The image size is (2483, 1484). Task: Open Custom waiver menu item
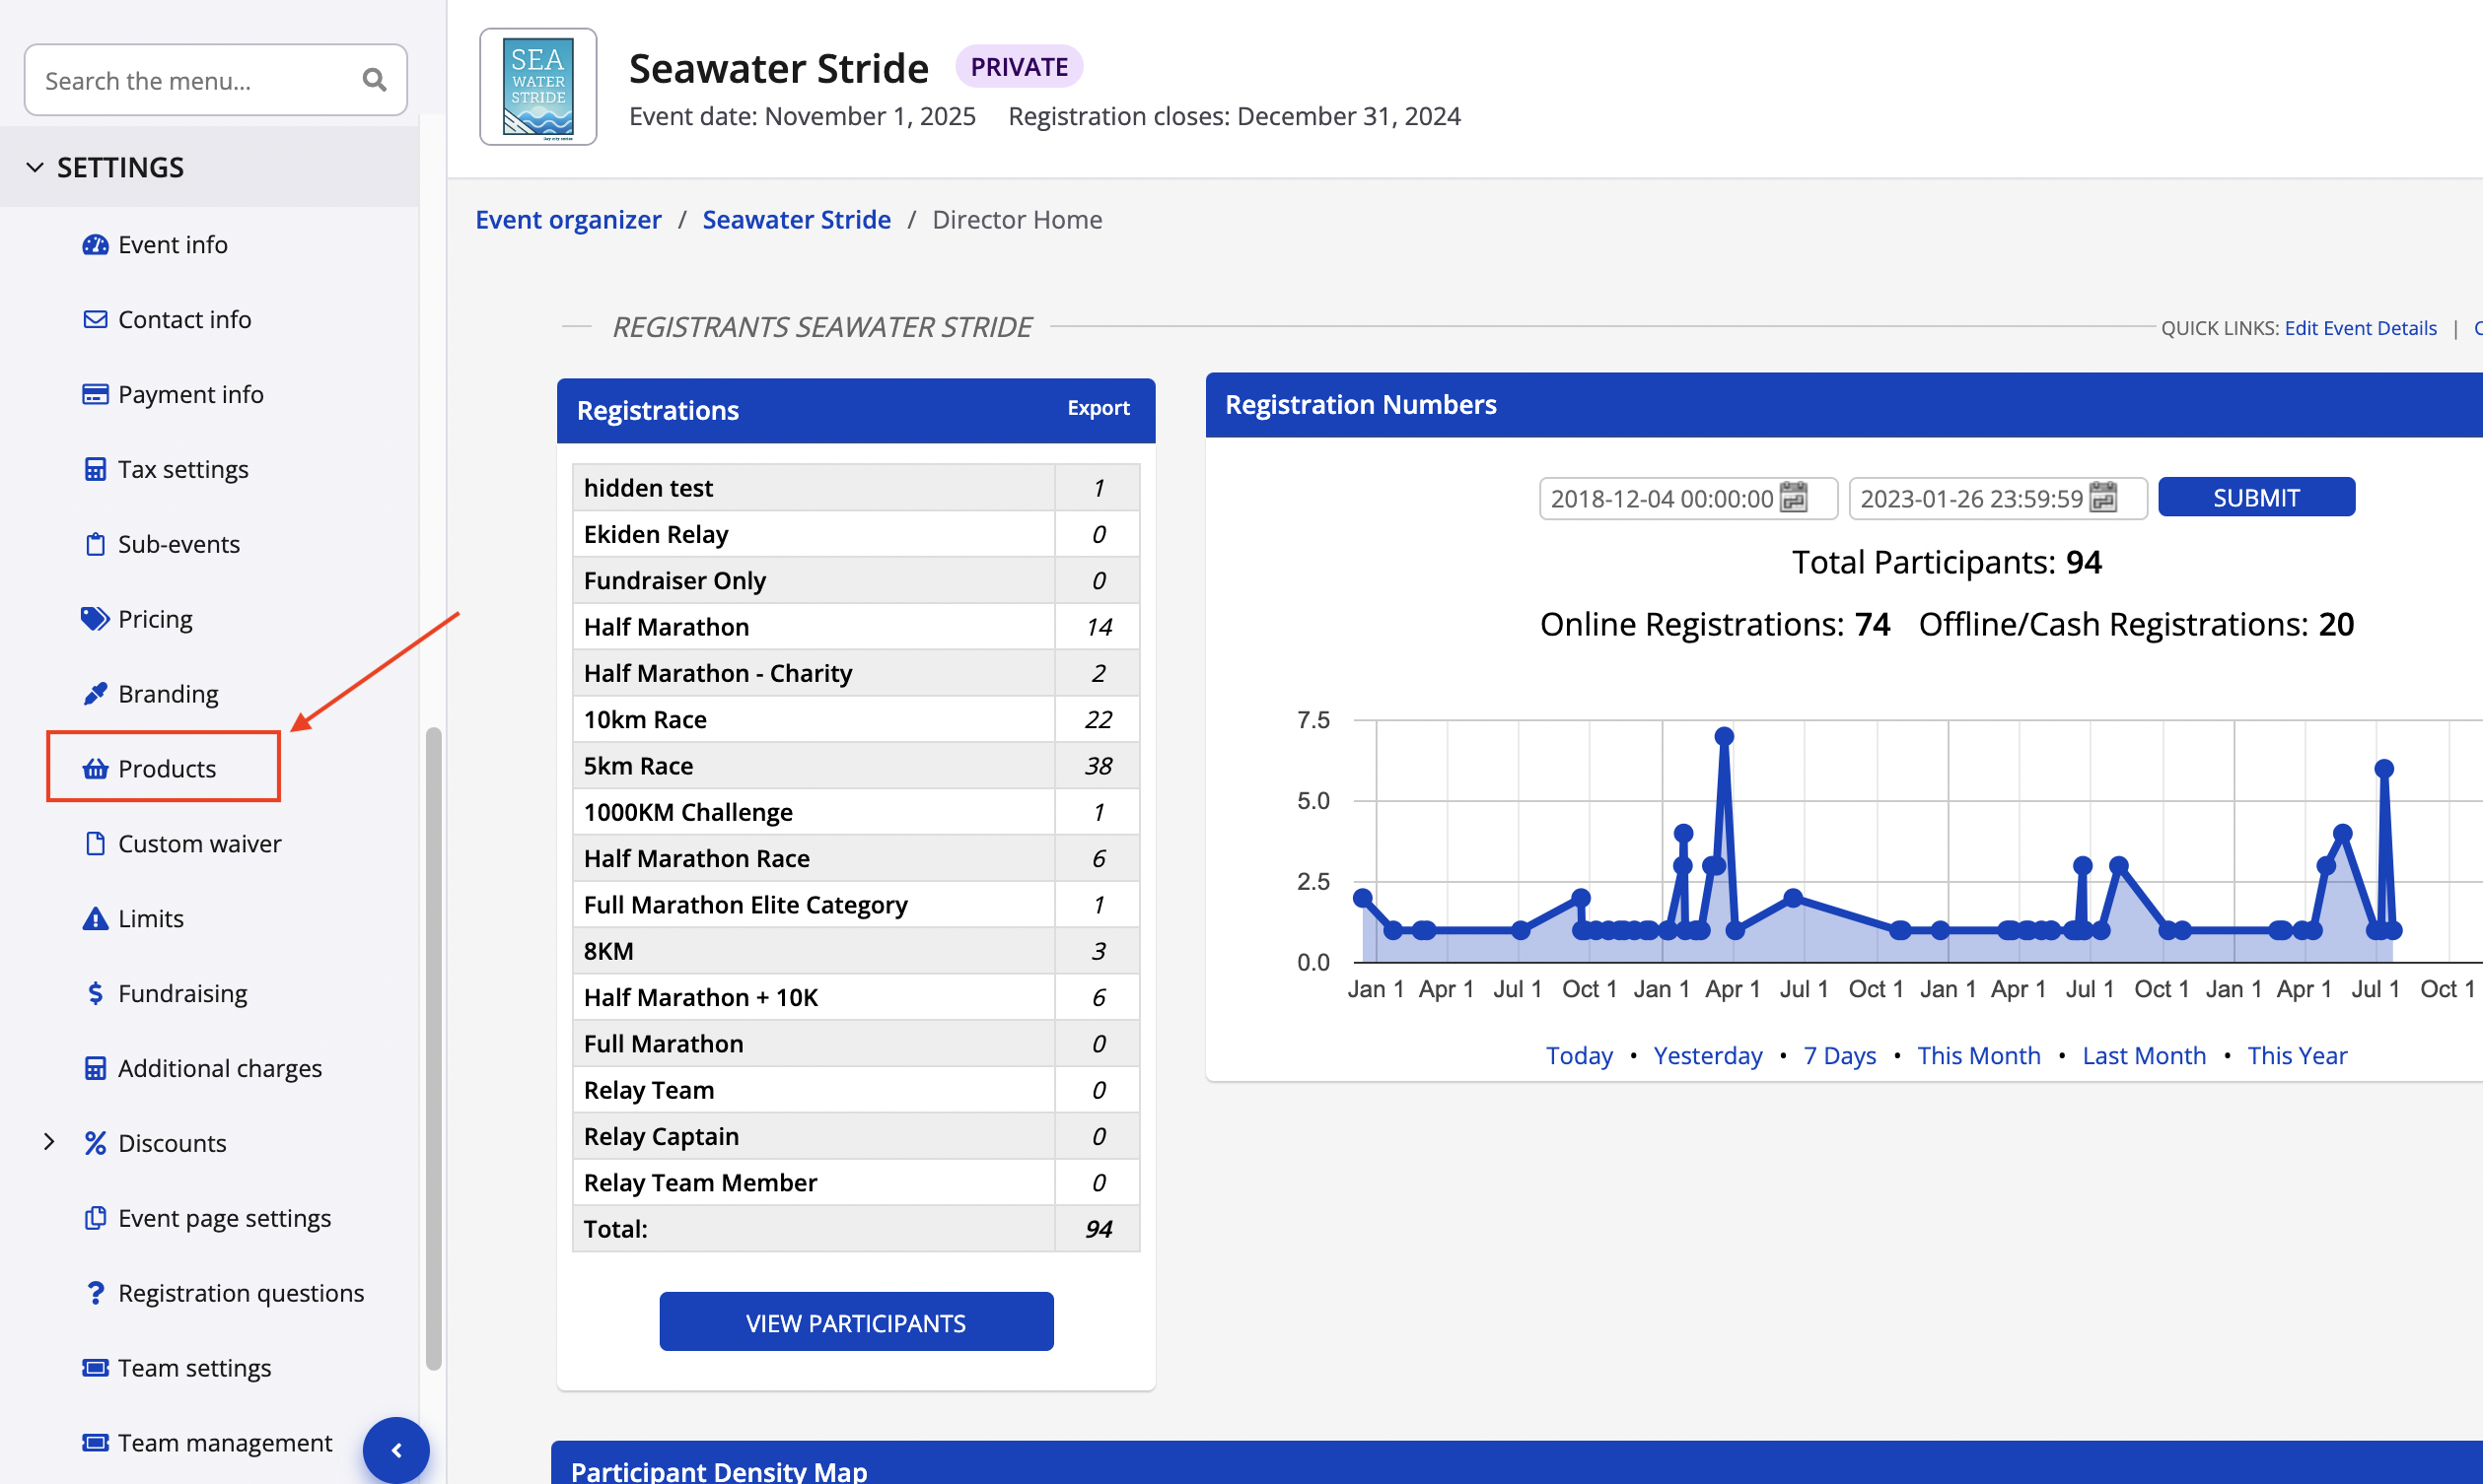pos(199,843)
